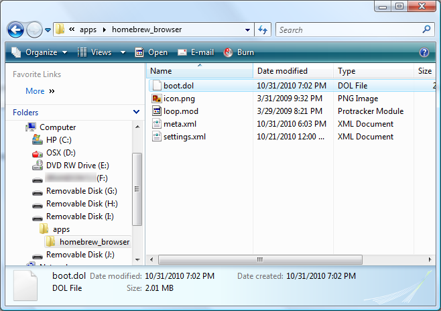Click the OSX (D:) drive icon
441x311 pixels.
tap(38, 153)
